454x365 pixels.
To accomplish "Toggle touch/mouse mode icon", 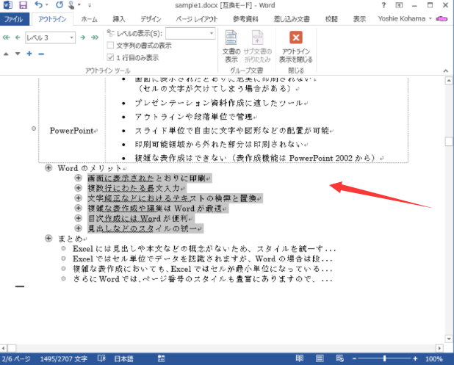I will (71, 5).
